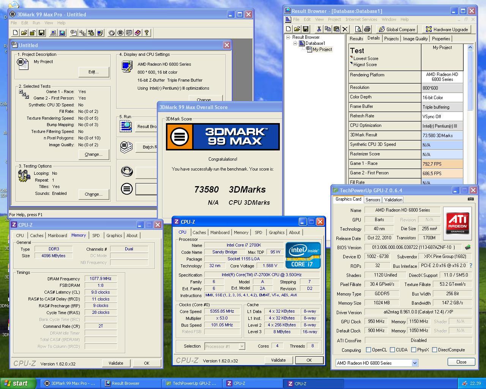Click Validate in the front CPU-Z window
This screenshot has height=389, width=486.
tap(278, 360)
